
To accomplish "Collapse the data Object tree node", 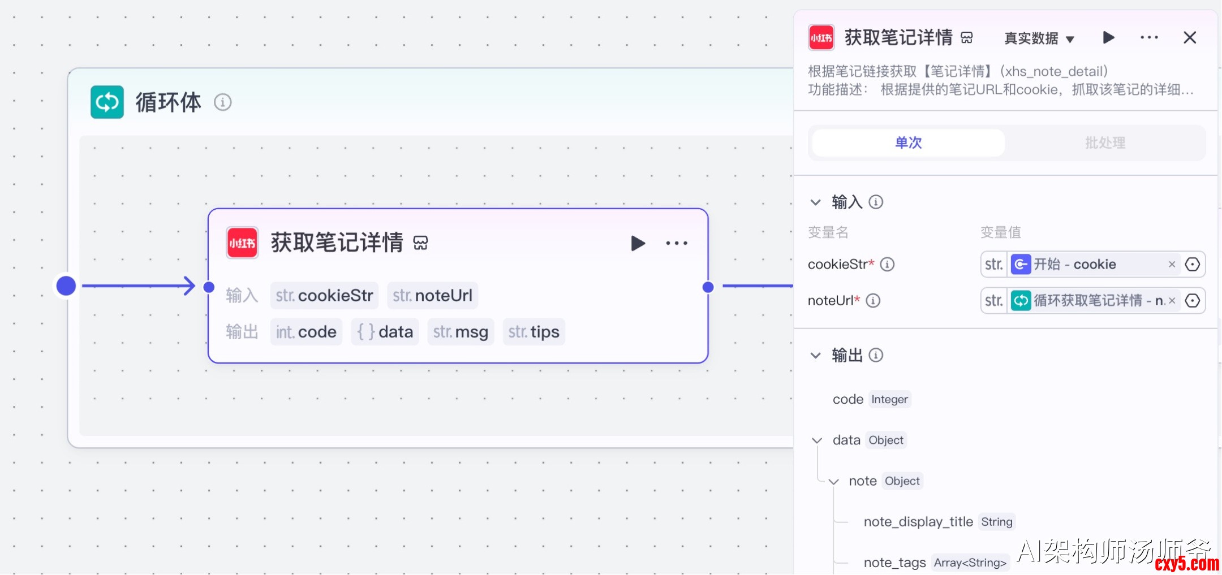I will (817, 440).
